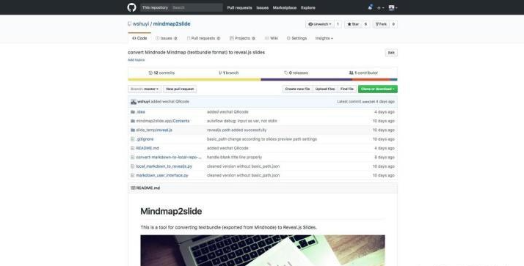Screen dimensions: 524x266
Task: Open wshuyi avatar in latest commit row
Action: coord(134,102)
